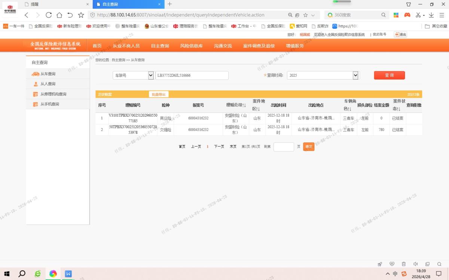449x280 pixels.
Task: Go to 末页 in pagination
Action: point(233,147)
